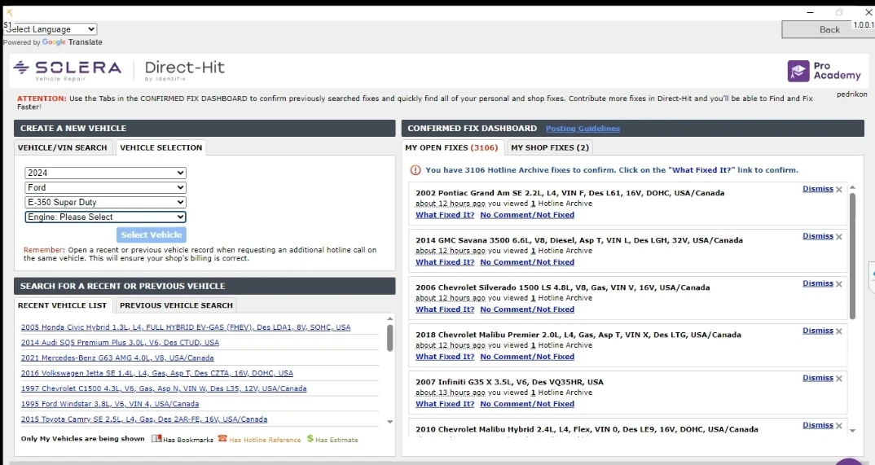Click Dismiss link for 2018 Malibu Premier
Viewport: 875px width, 465px height.
pyautogui.click(x=817, y=331)
